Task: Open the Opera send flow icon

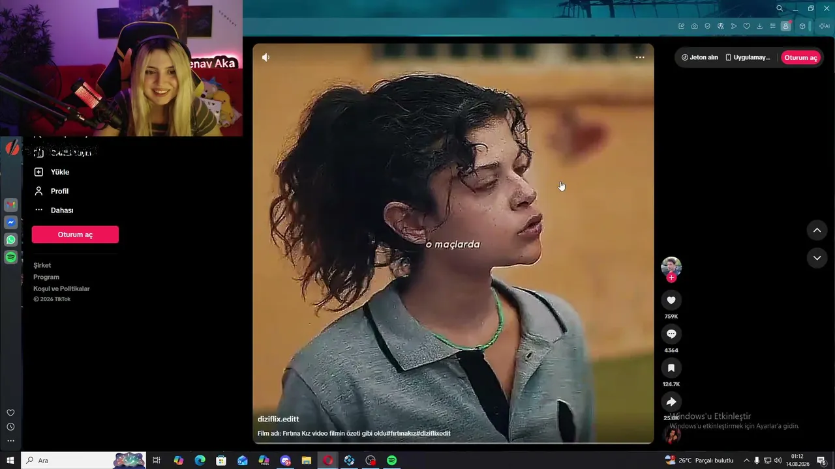Action: point(734,26)
